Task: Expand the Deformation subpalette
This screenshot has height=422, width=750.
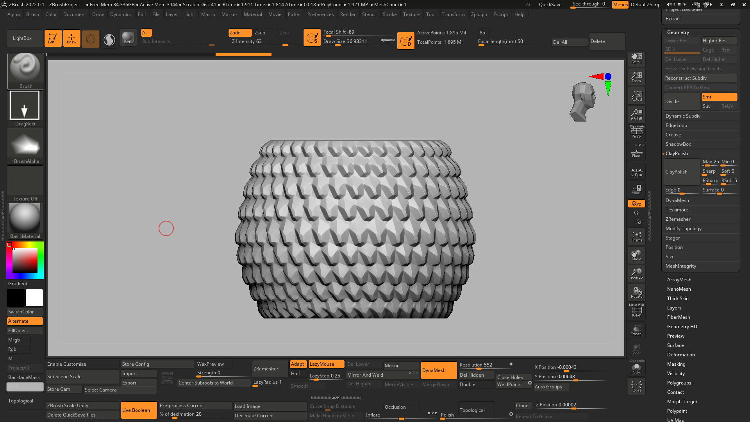Action: 681,355
